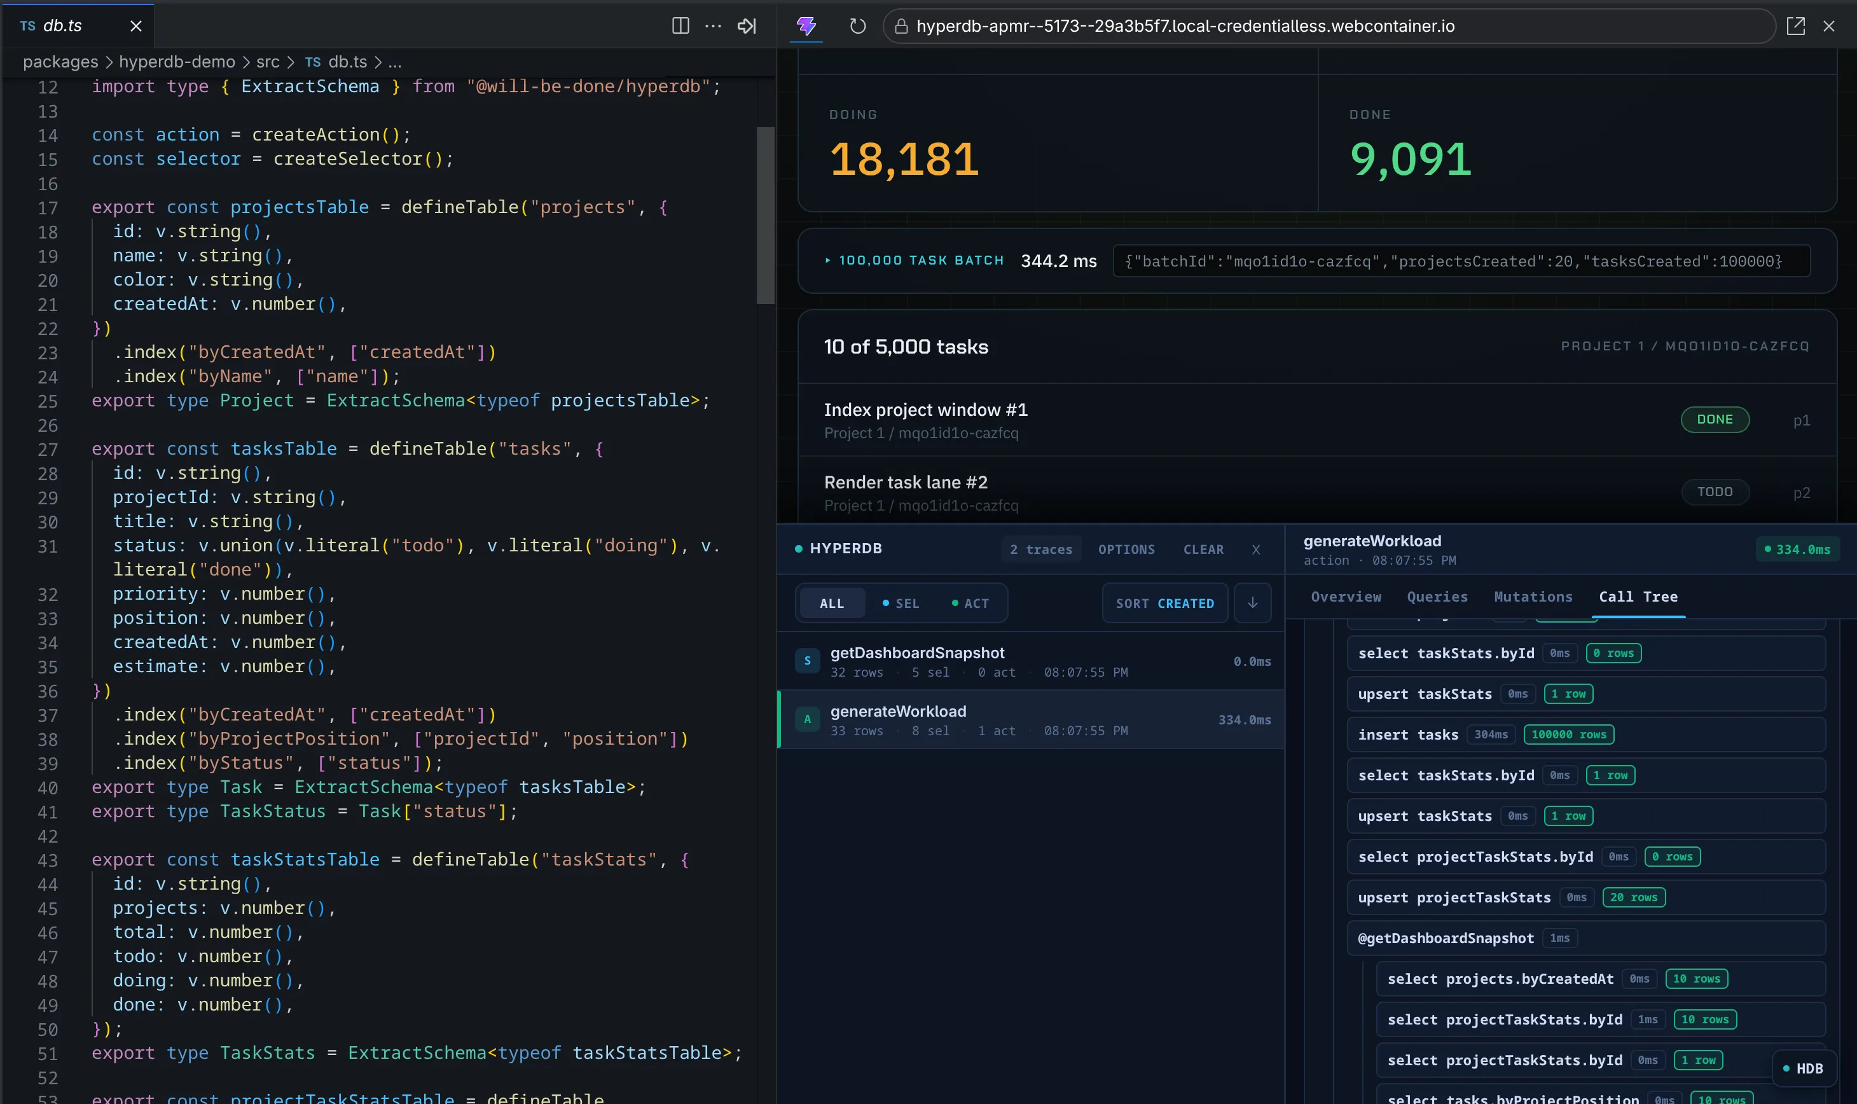Toggle sort direction arrow button
The width and height of the screenshot is (1857, 1104).
pyautogui.click(x=1252, y=603)
